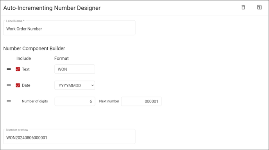
Task: Grab the drag handle beside Text row
Action: tap(9, 69)
